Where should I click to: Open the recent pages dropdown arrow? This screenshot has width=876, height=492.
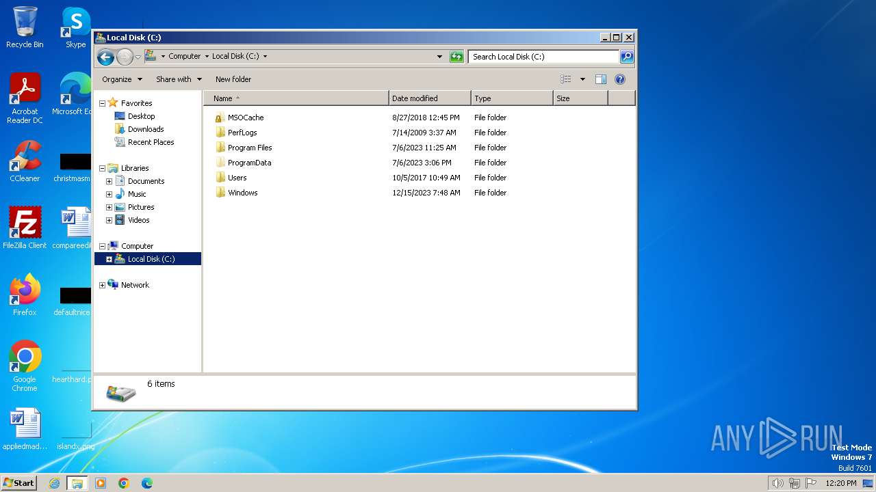(x=138, y=57)
